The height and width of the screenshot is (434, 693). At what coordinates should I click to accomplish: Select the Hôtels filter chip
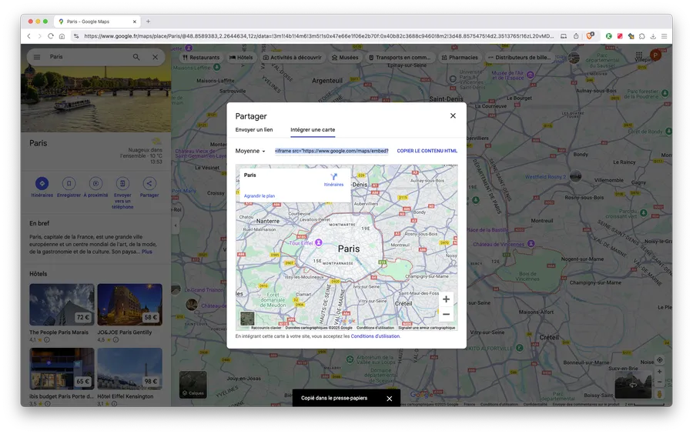coord(241,58)
